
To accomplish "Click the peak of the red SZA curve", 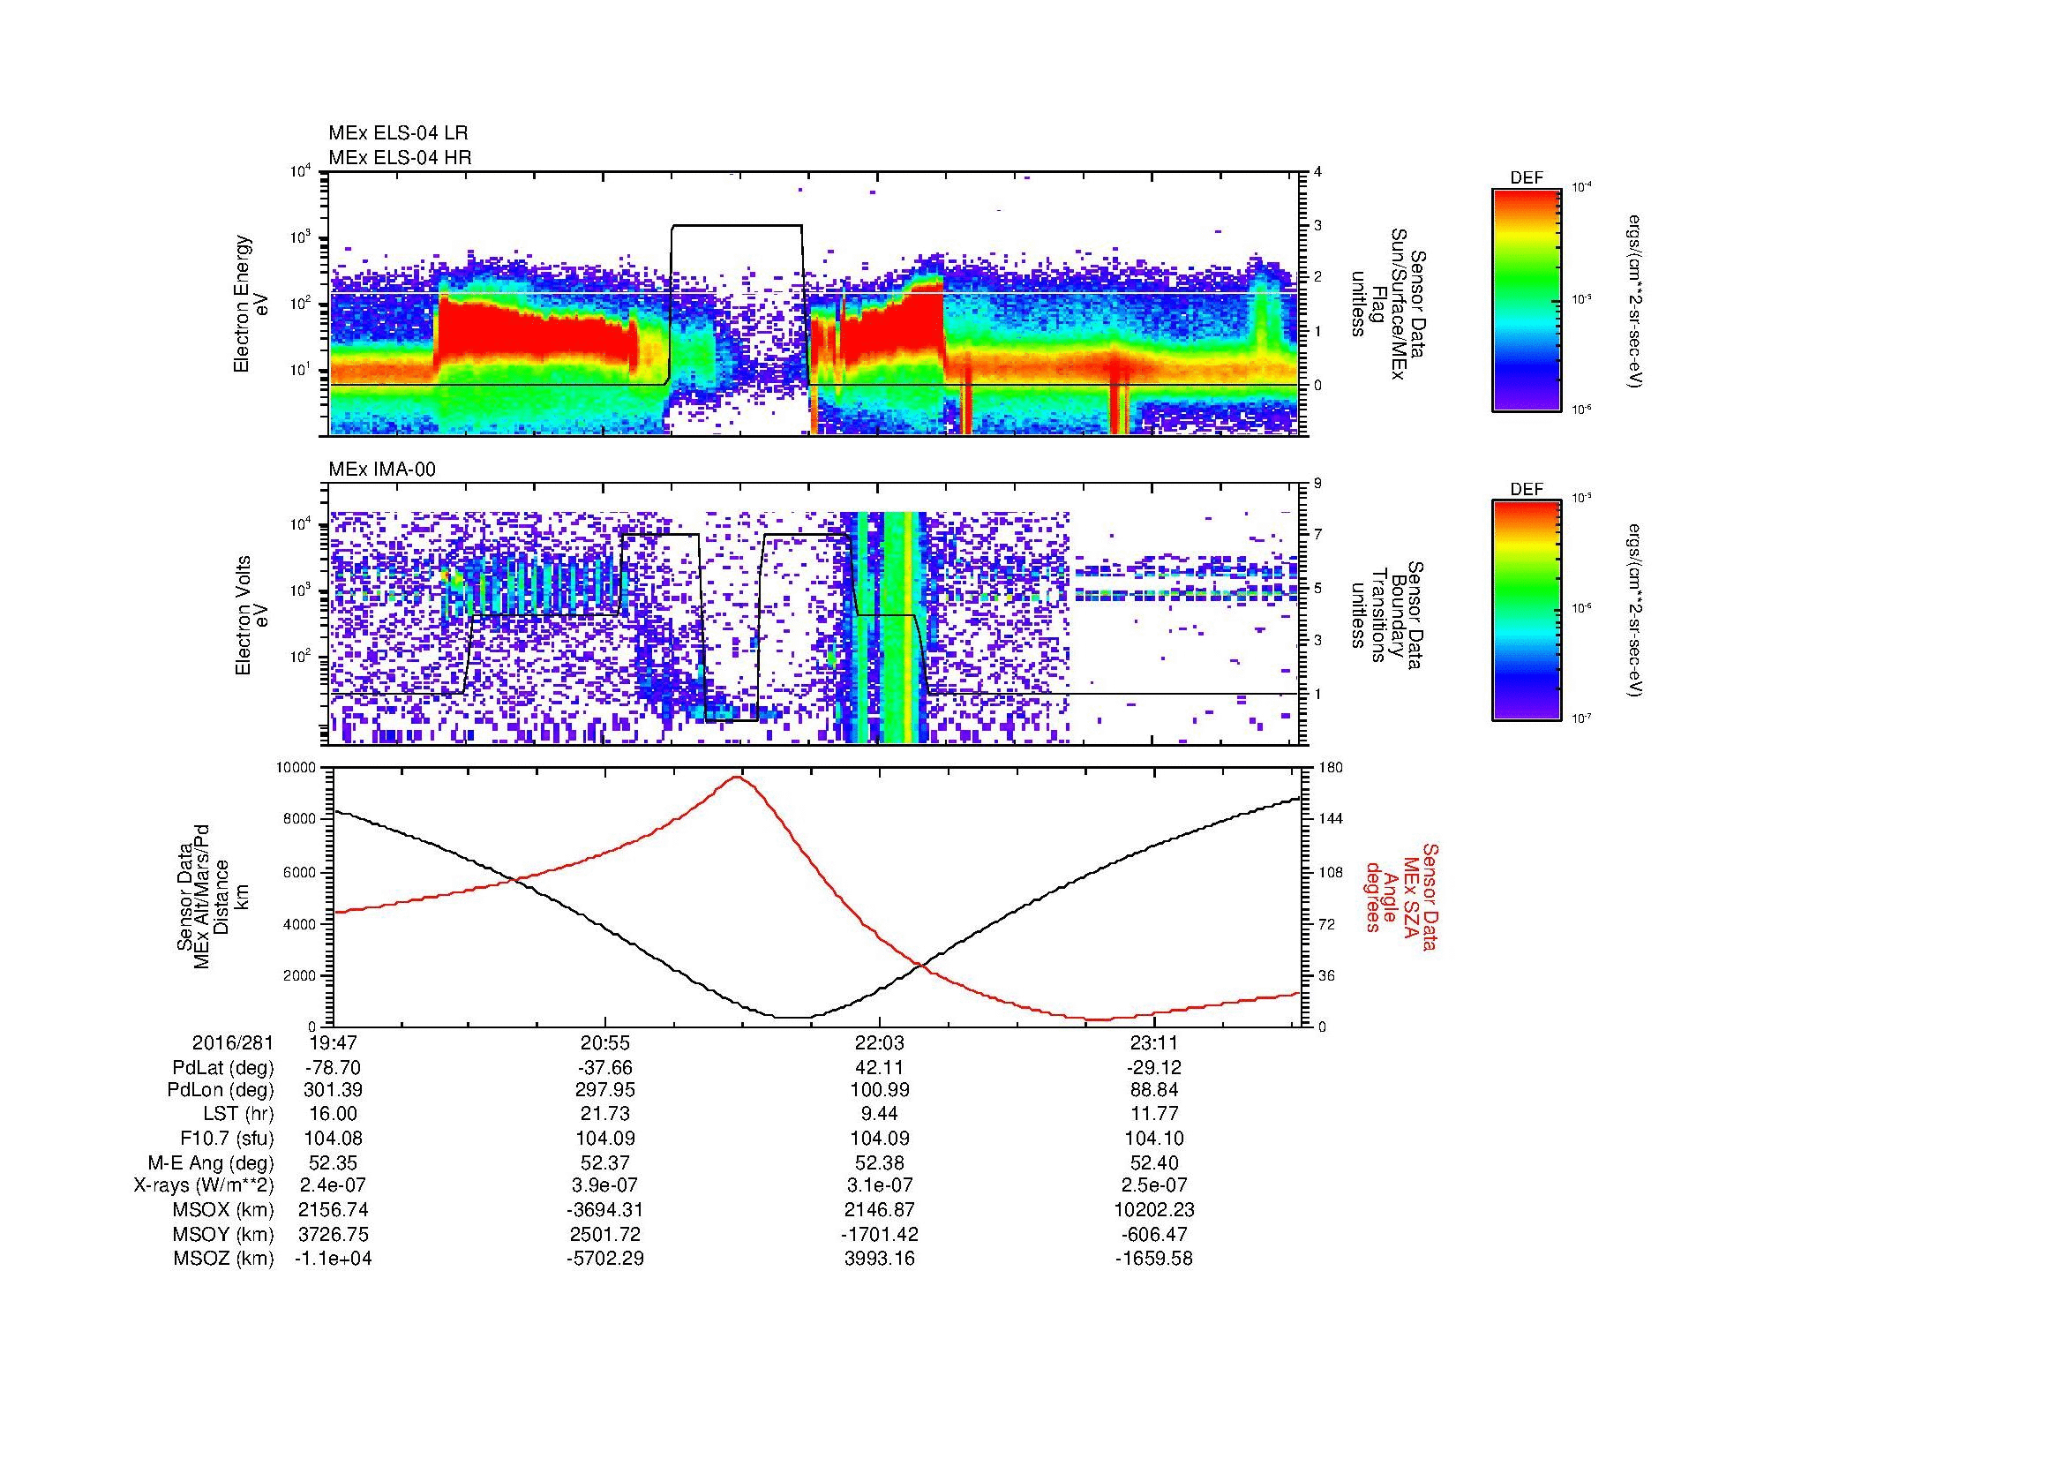I will pyautogui.click(x=739, y=776).
